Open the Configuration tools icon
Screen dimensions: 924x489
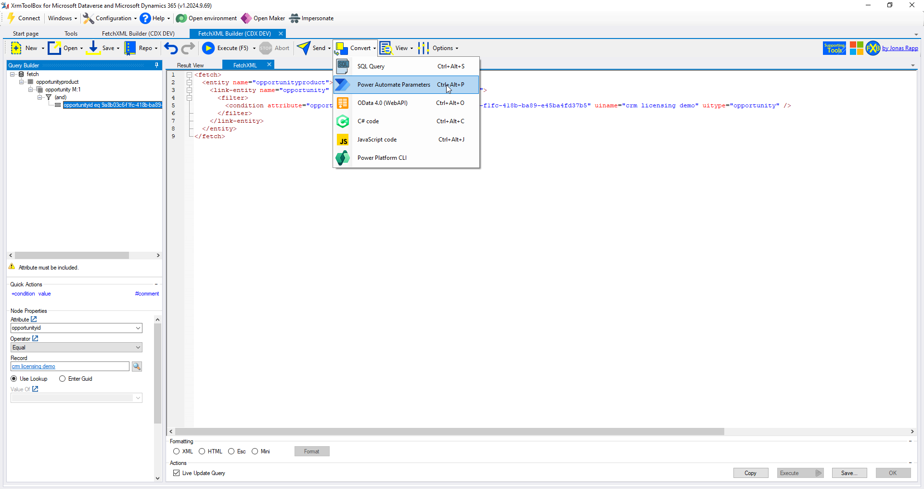pyautogui.click(x=88, y=18)
